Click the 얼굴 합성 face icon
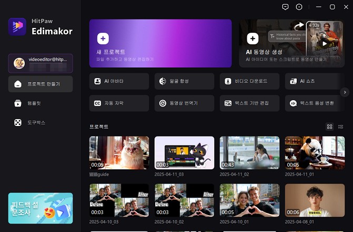 click(163, 81)
